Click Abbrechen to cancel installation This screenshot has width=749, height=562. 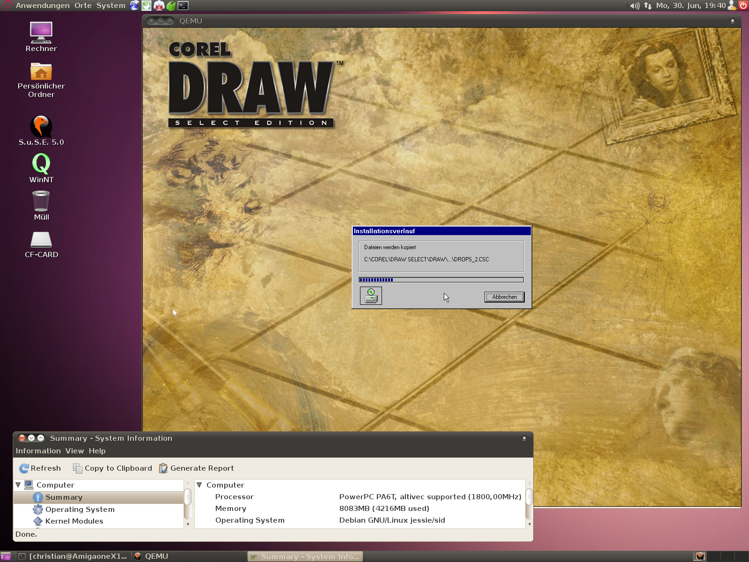pos(504,297)
